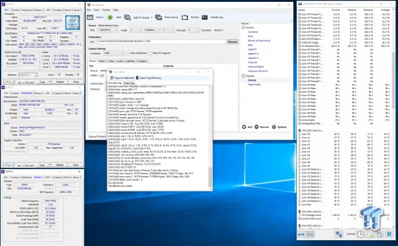
Task: Select the AppleTV 3 preset
Action: click(253, 58)
